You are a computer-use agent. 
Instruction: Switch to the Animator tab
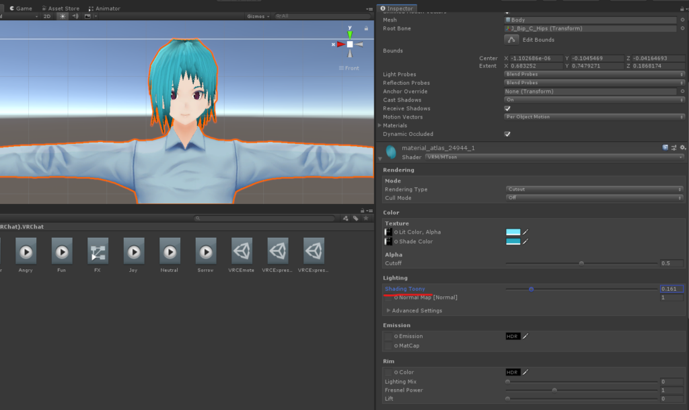click(104, 8)
